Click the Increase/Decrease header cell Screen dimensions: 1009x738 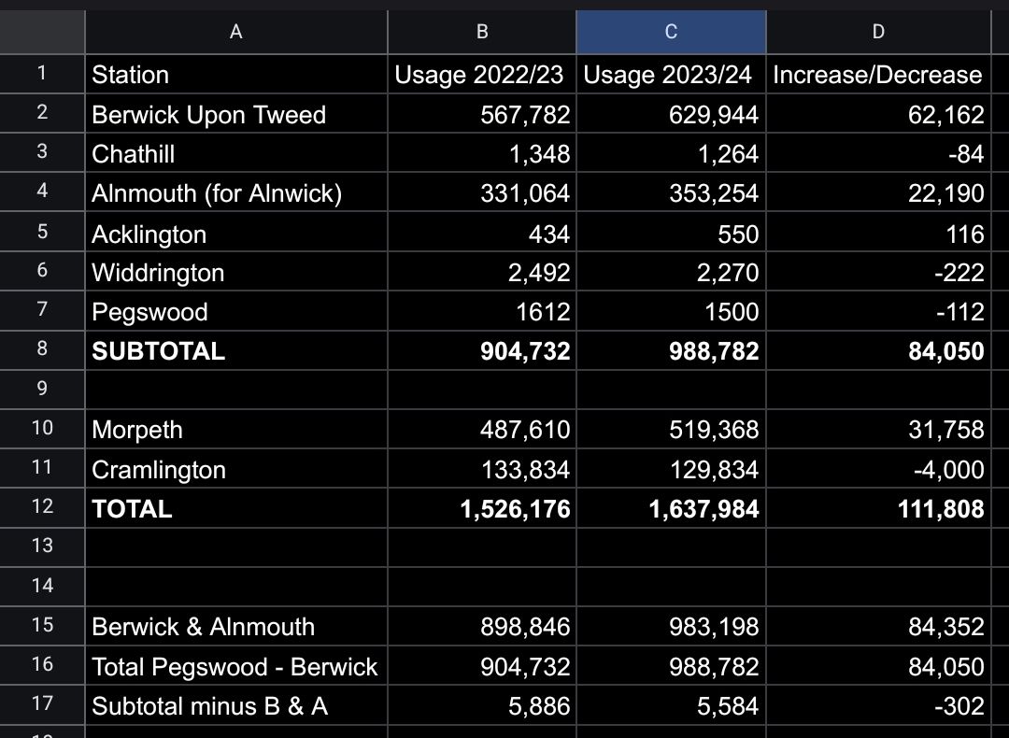(877, 75)
